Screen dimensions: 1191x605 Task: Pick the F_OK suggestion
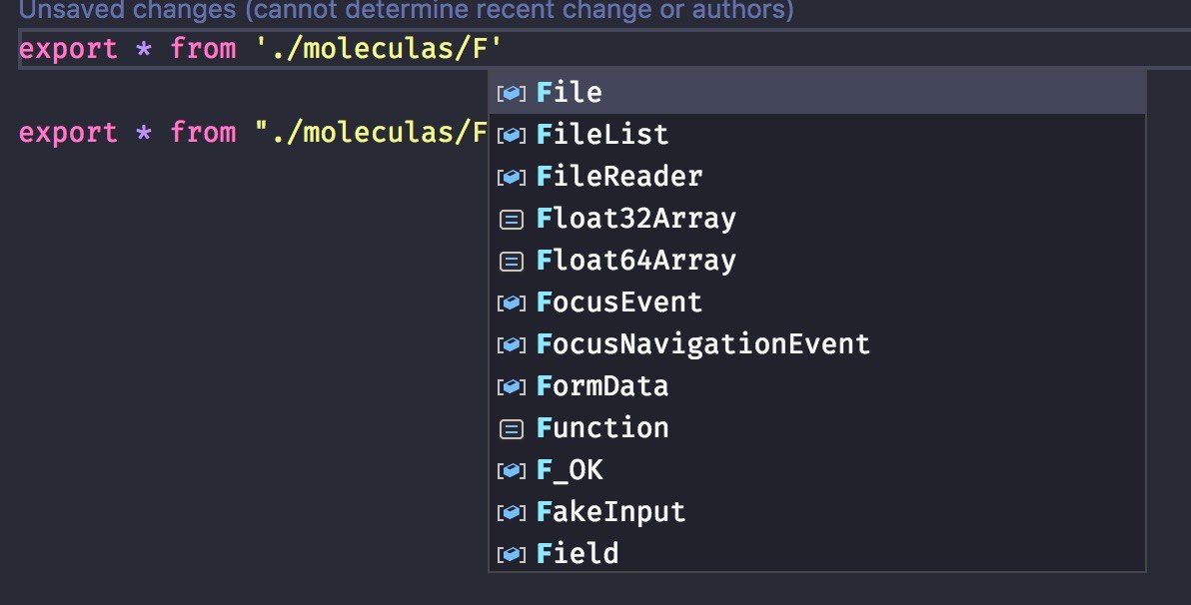click(816, 470)
